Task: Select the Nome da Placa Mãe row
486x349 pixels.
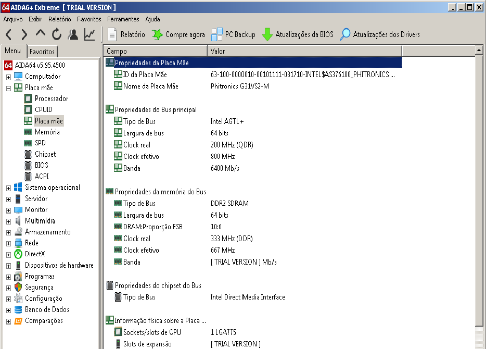Action: tap(253, 86)
